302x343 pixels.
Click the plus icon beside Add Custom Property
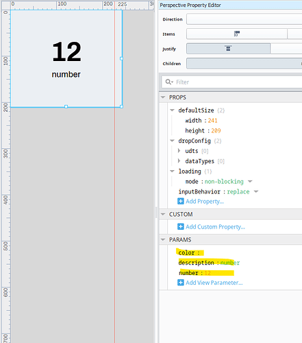coord(181,226)
